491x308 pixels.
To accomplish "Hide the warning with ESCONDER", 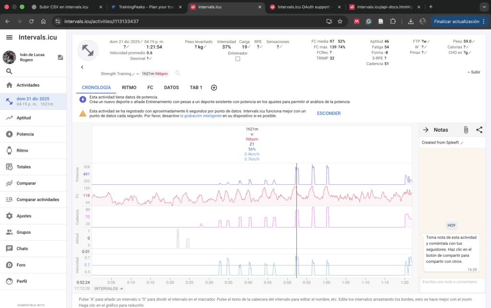I will pos(328,114).
